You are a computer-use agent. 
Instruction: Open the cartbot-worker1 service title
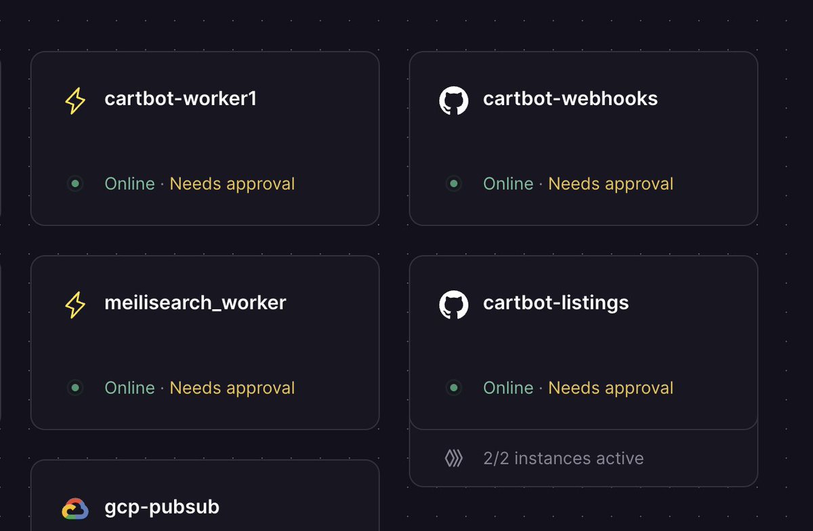coord(181,99)
